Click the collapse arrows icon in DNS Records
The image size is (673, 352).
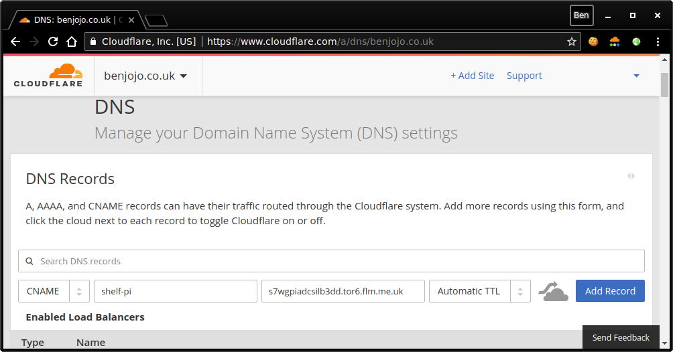[x=631, y=176]
